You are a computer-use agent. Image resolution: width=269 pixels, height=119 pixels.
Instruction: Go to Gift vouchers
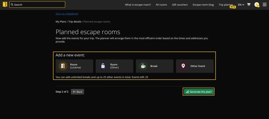coord(180,5)
